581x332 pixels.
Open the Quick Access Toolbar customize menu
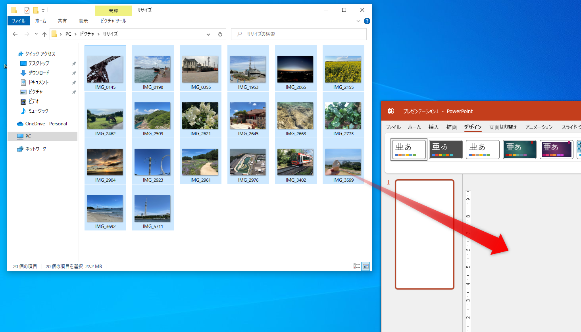click(x=43, y=10)
